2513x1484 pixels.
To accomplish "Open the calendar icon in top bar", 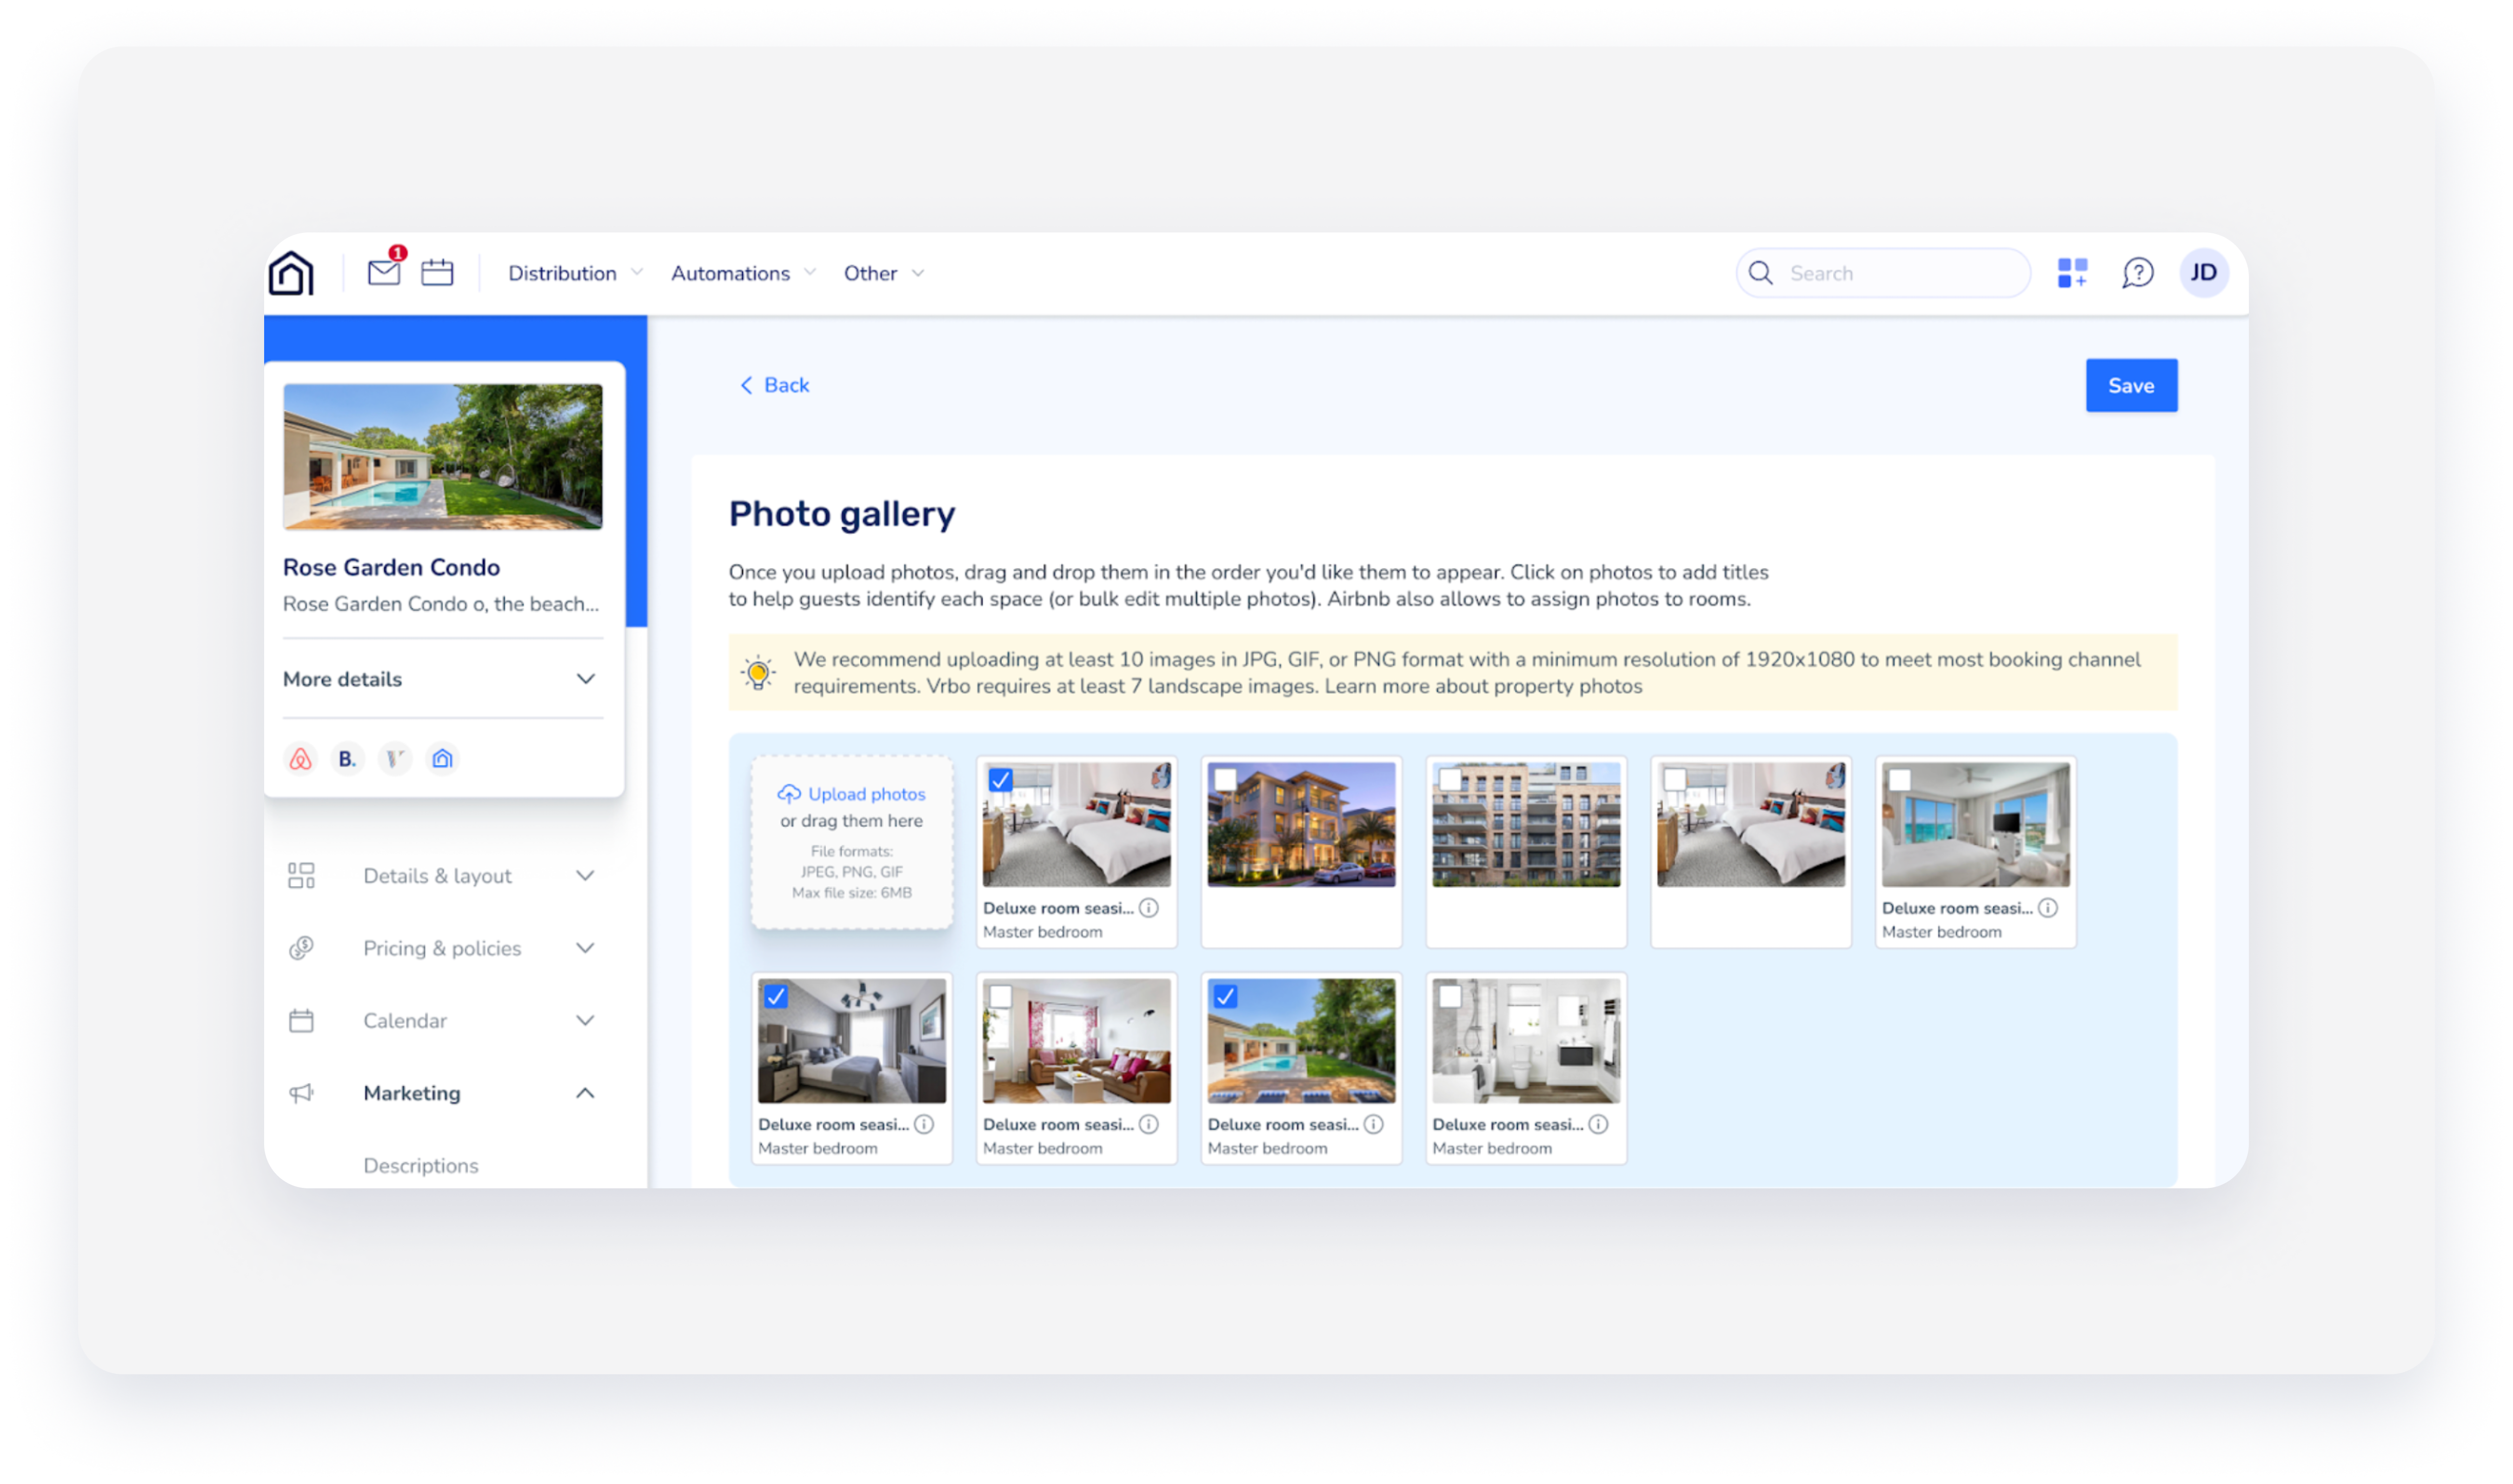I will click(437, 272).
